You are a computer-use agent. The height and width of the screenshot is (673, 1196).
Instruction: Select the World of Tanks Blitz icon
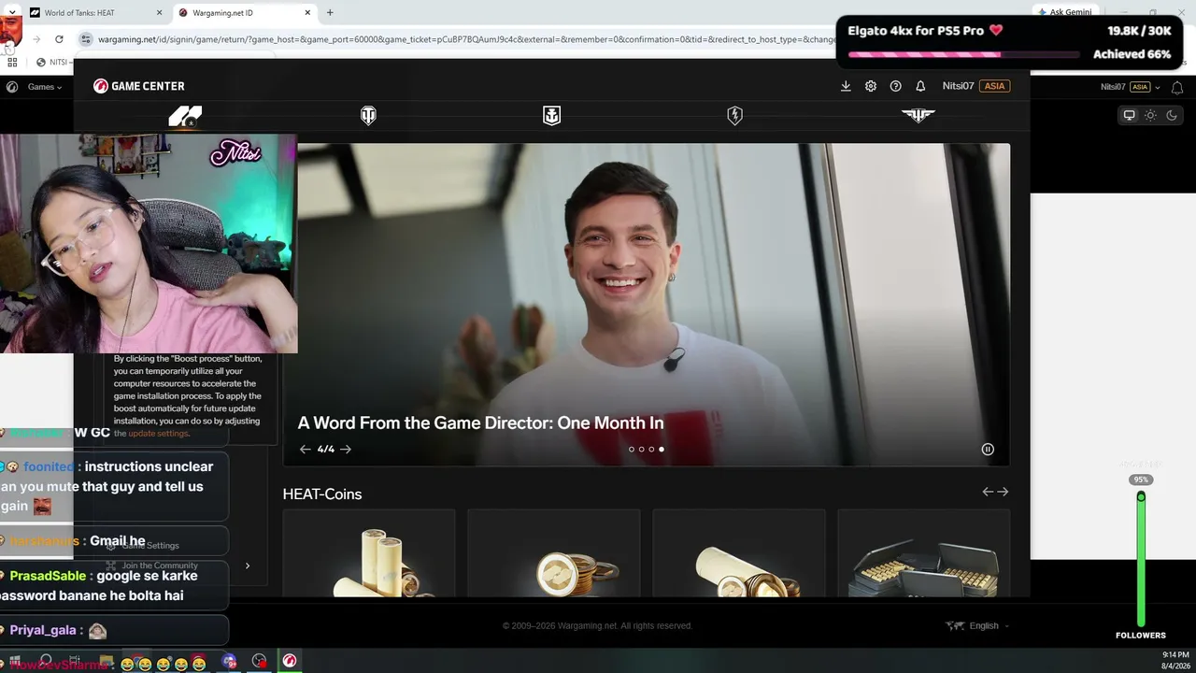734,116
